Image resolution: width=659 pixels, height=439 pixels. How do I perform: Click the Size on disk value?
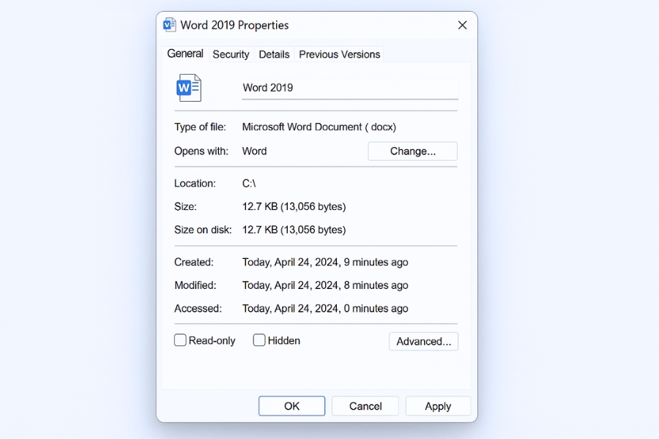click(x=294, y=230)
